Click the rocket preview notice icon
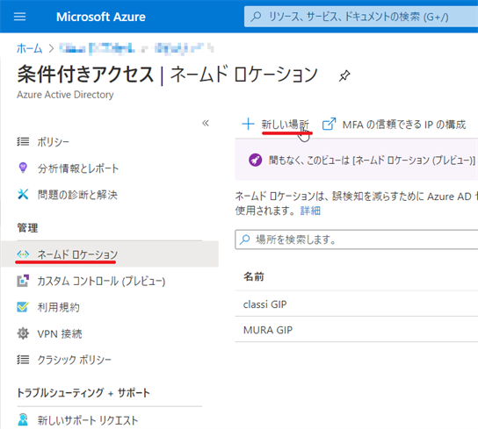The height and width of the screenshot is (429, 478). (255, 160)
